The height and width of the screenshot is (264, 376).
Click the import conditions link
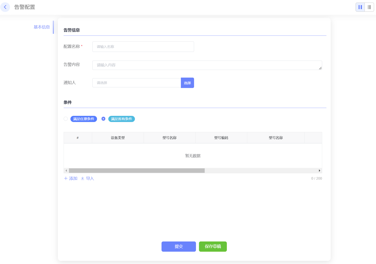click(x=87, y=178)
